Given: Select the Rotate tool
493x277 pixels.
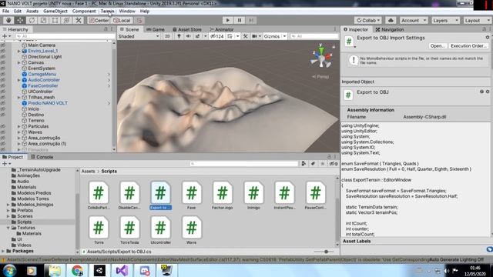Looking at the screenshot, I should click(32, 21).
